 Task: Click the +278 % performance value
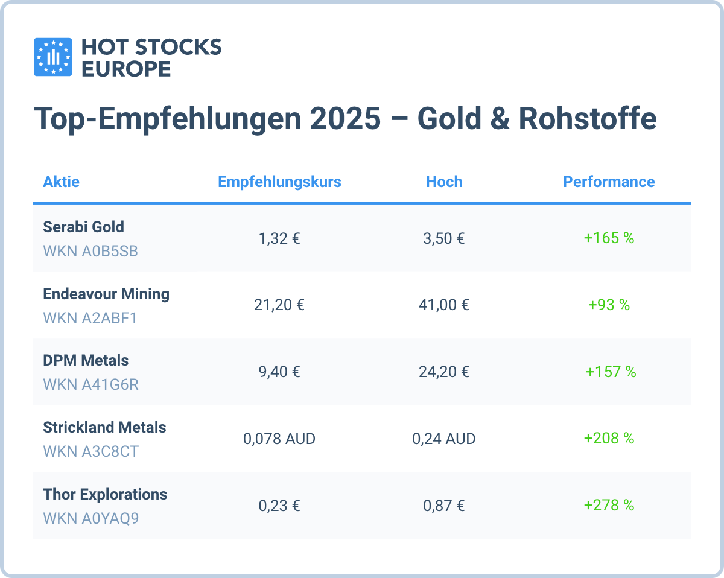tap(609, 505)
